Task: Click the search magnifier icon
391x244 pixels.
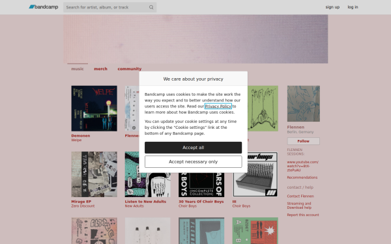Action: [x=151, y=7]
